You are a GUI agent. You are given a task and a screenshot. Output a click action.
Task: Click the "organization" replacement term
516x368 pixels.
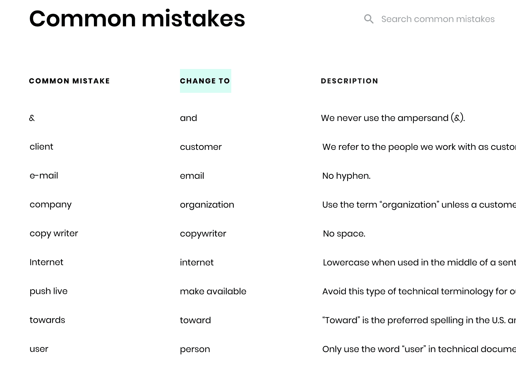point(207,205)
